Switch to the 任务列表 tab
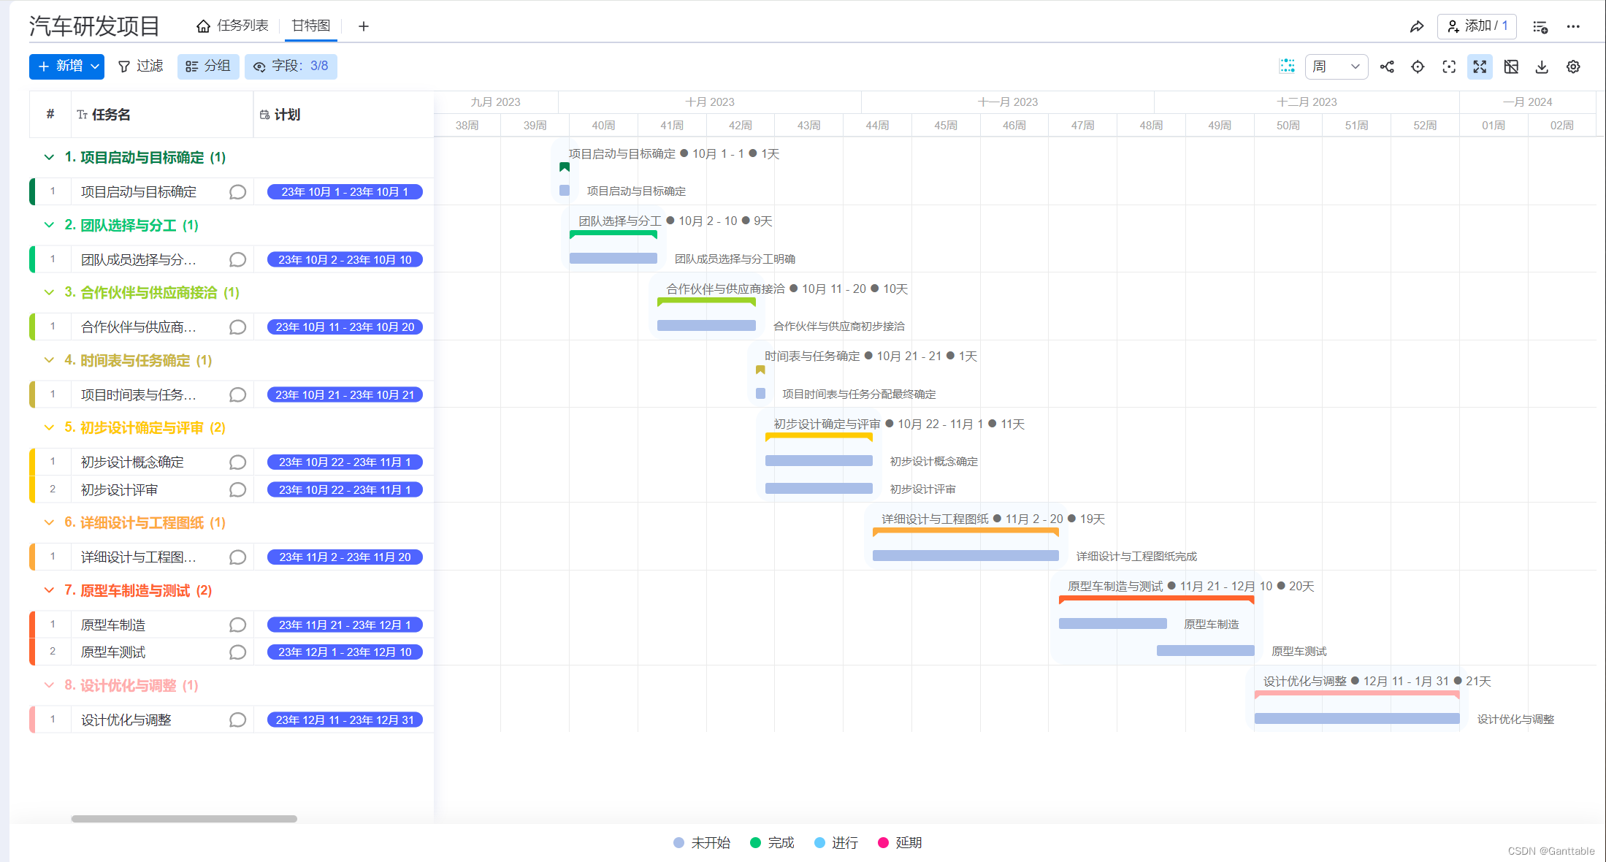Image resolution: width=1606 pixels, height=862 pixels. (233, 26)
